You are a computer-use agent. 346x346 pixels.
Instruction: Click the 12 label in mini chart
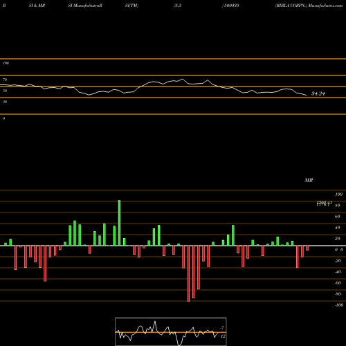223,336
